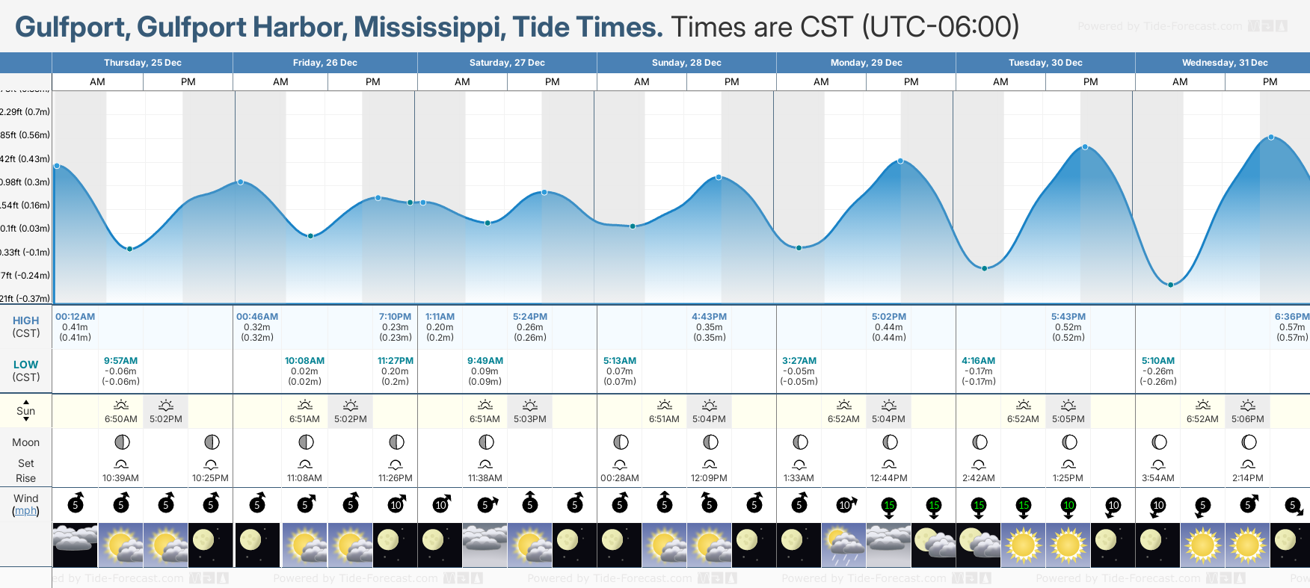Click the Tuesday 5:43PM high tide peak

point(1085,147)
